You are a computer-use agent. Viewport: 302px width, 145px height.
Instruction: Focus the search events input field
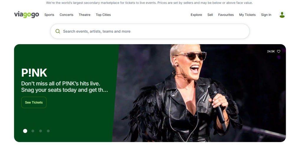click(x=150, y=31)
